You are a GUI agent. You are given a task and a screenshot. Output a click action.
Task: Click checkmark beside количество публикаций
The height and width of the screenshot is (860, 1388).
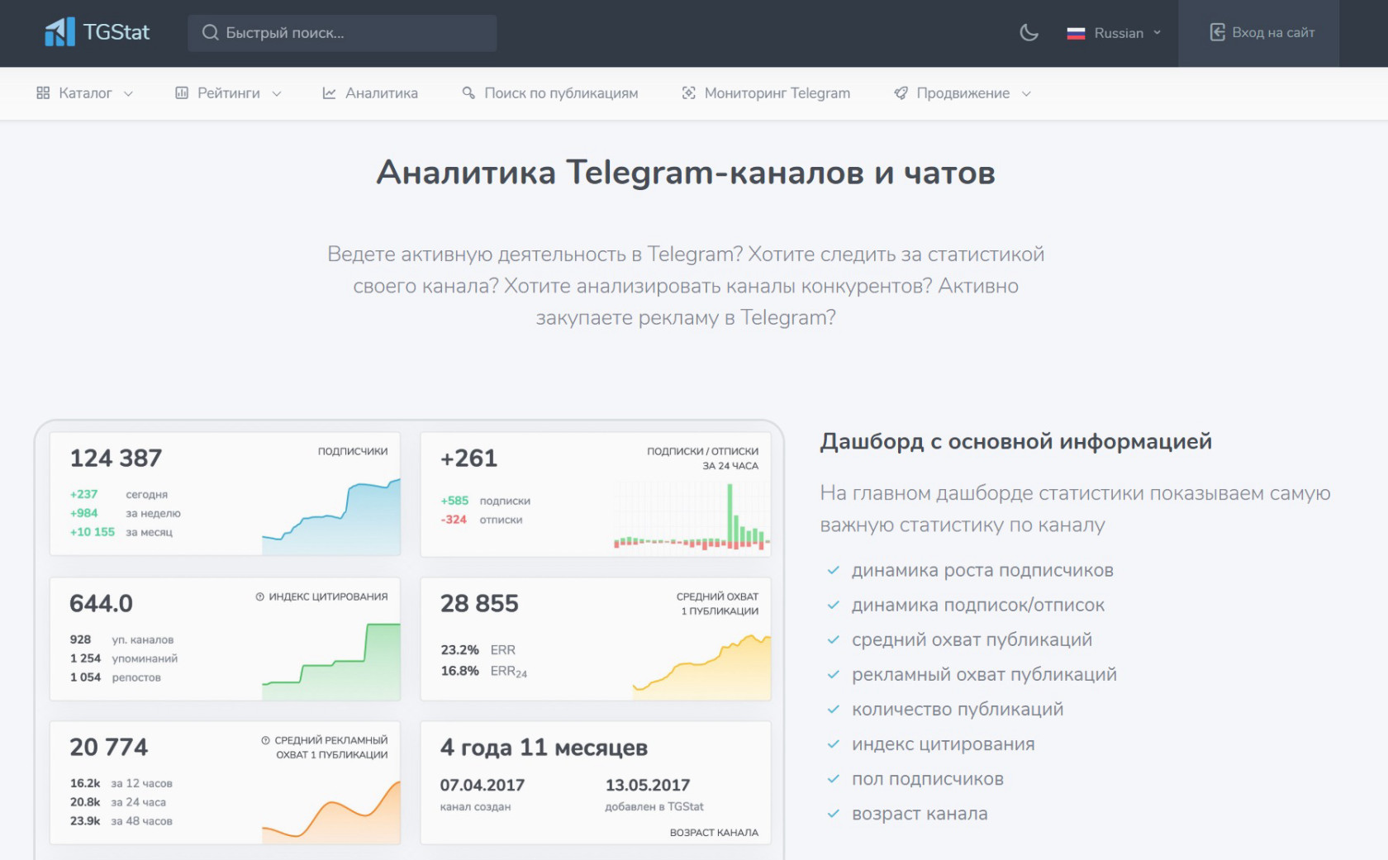pyautogui.click(x=833, y=709)
